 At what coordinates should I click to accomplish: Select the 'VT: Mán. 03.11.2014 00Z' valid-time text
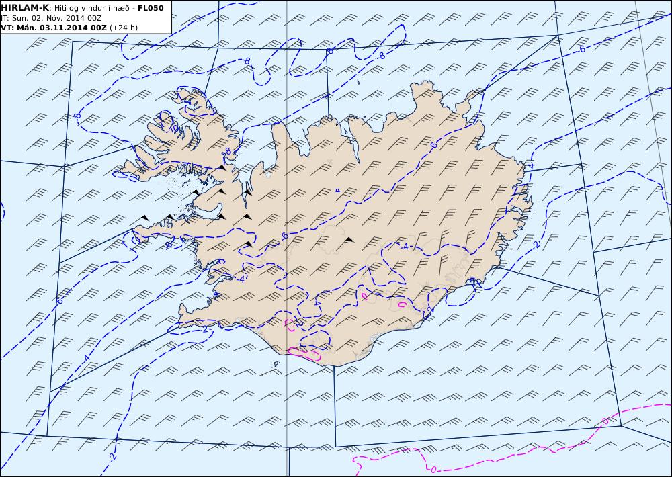54,28
